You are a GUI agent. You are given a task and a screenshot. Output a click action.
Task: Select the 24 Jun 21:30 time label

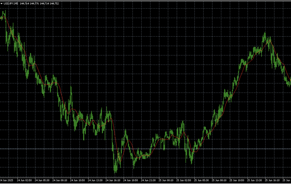tap(148, 180)
